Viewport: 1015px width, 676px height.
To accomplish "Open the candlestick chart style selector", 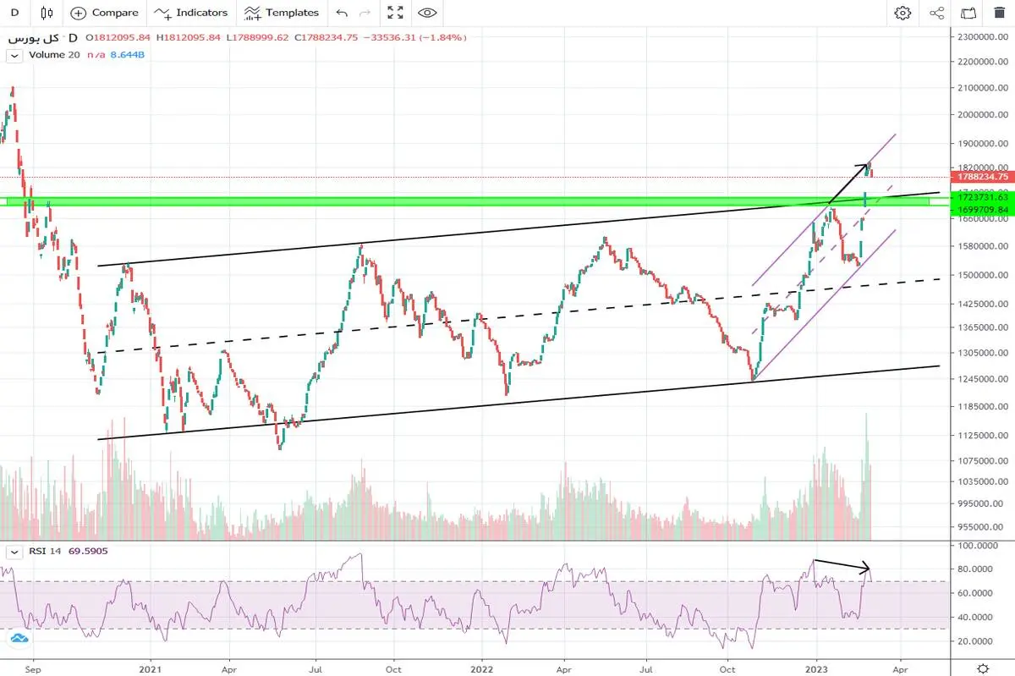I will 46,13.
